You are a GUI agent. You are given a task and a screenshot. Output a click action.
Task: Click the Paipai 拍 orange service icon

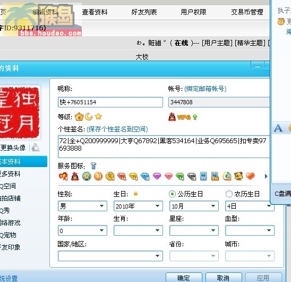point(98,176)
